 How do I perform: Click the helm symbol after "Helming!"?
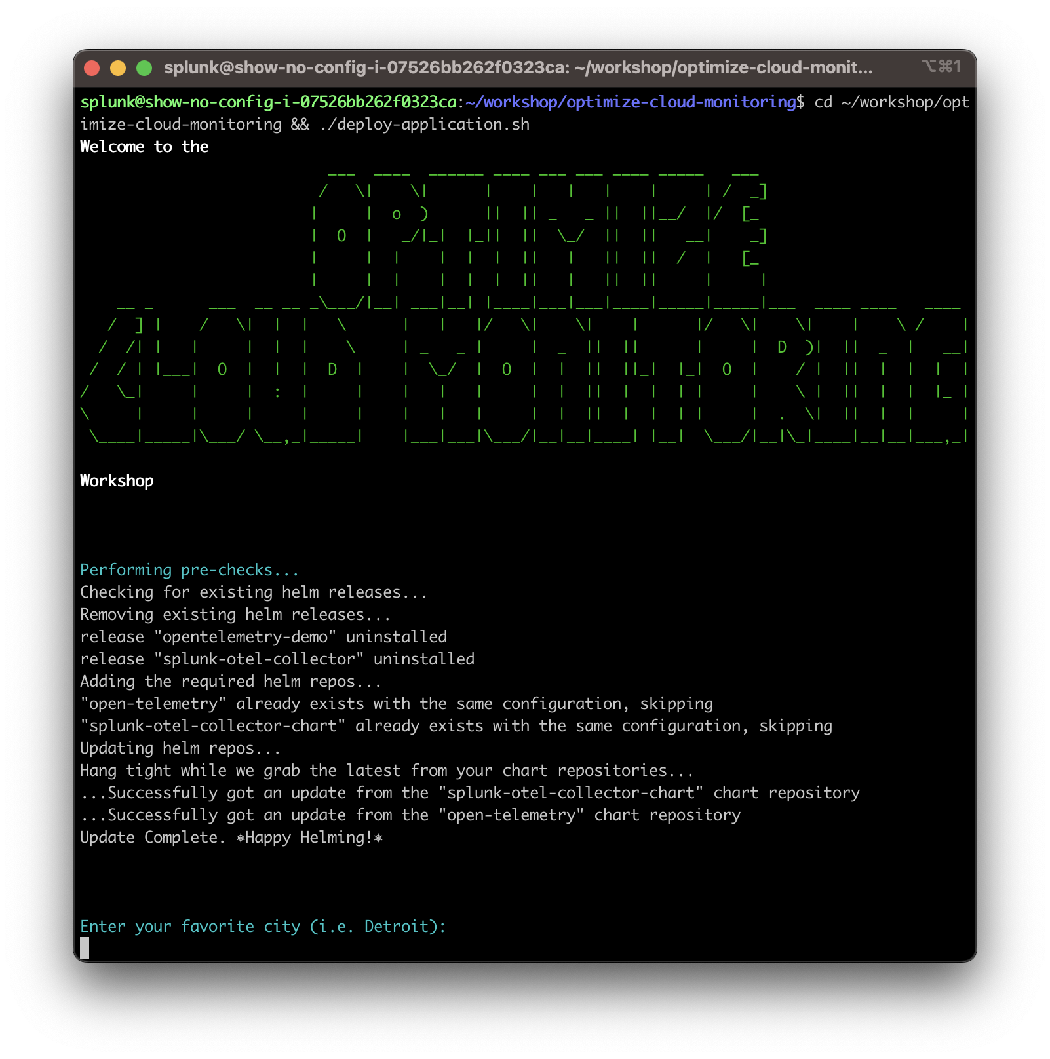click(378, 838)
